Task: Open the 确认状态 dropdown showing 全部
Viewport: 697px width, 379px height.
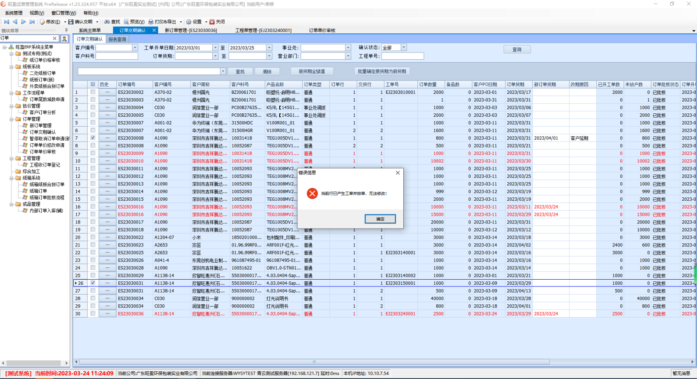Action: click(x=404, y=47)
